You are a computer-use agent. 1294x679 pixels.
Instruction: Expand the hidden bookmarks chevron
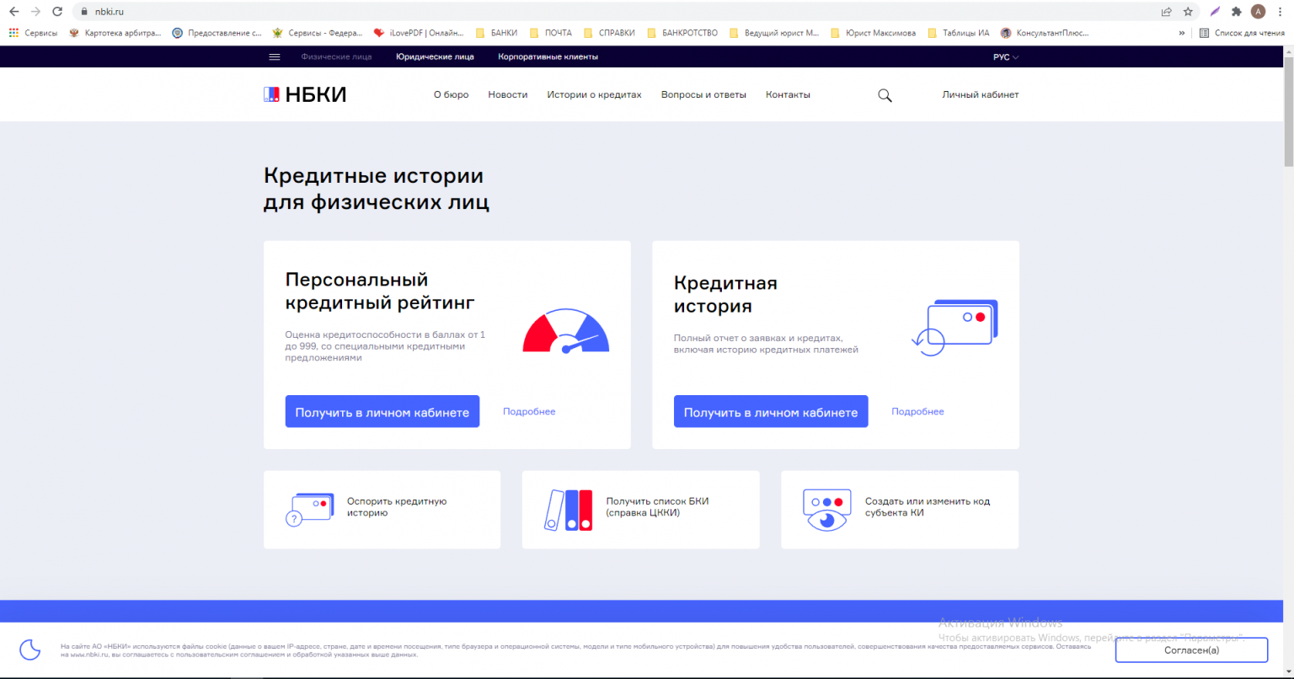1182,33
